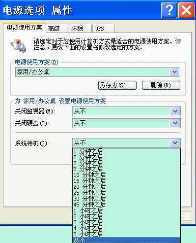
Task: Expand the 关闭监视器 dropdown
Action: tap(175, 111)
